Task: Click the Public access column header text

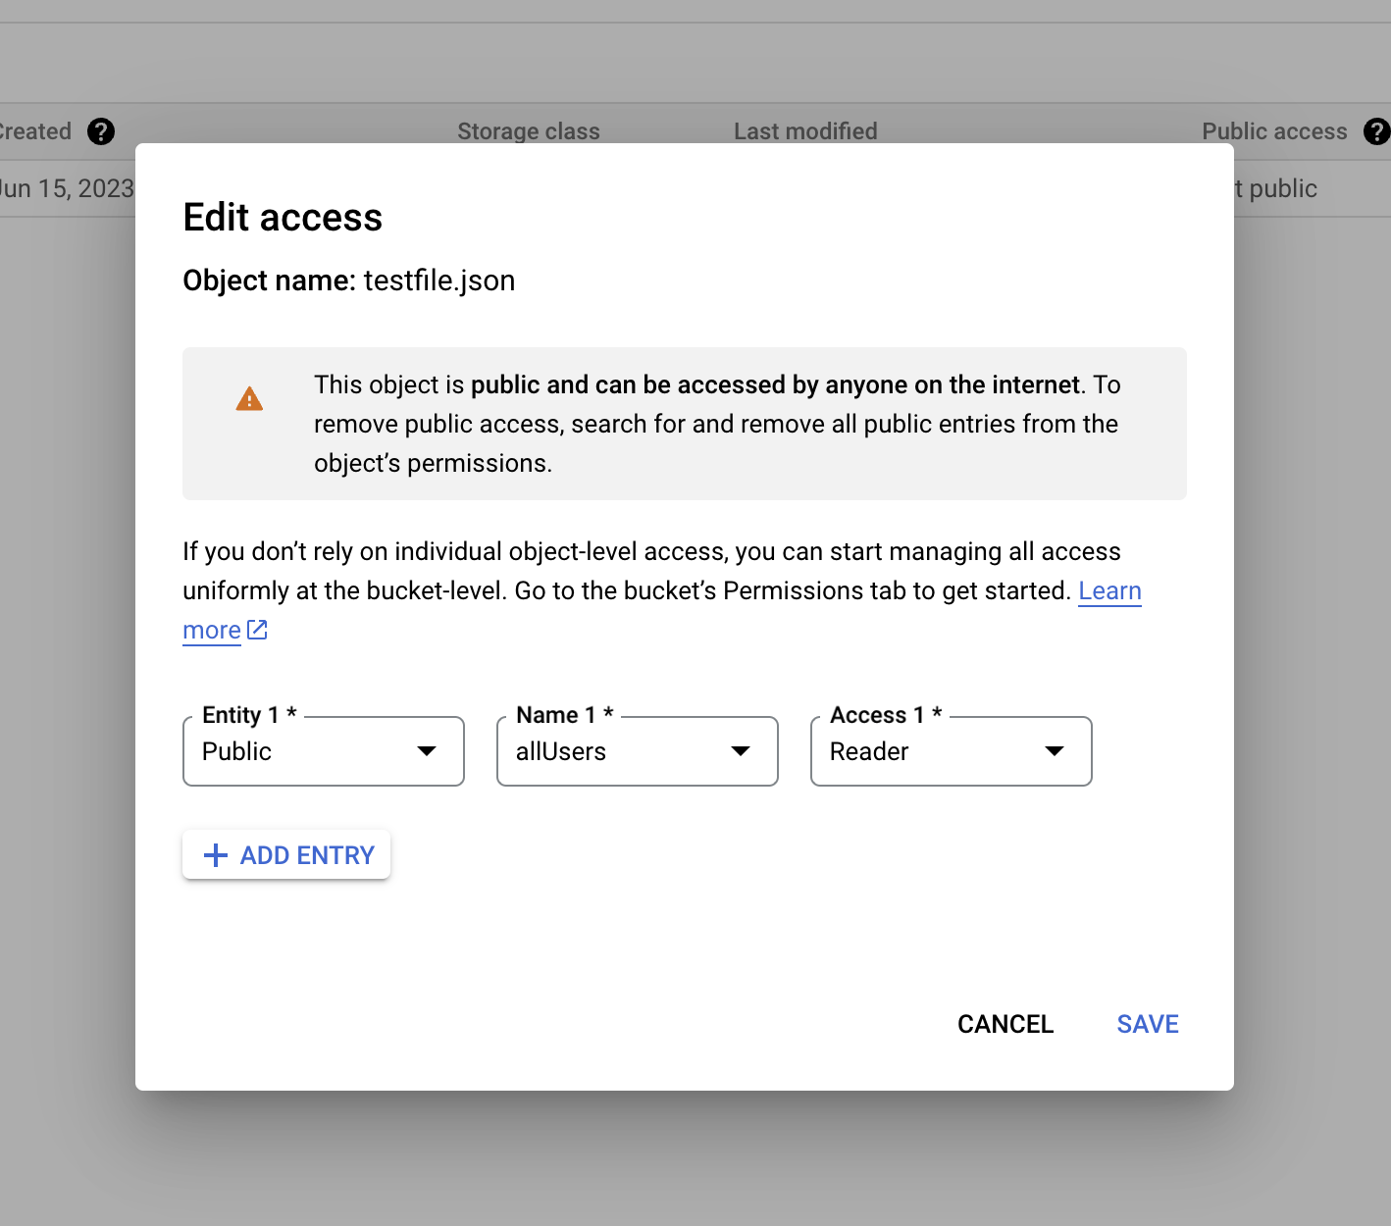Action: coord(1273,131)
